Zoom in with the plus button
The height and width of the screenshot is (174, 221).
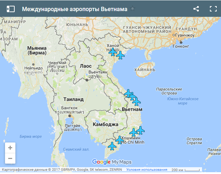click(x=10, y=148)
